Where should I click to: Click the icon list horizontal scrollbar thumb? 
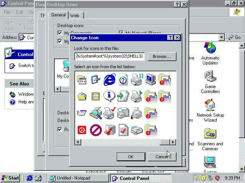pyautogui.click(x=164, y=142)
